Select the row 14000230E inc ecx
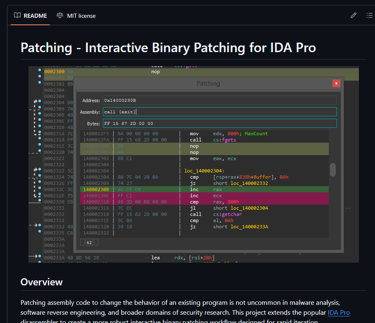Viewport: 375px width, 323px height. tap(204, 196)
